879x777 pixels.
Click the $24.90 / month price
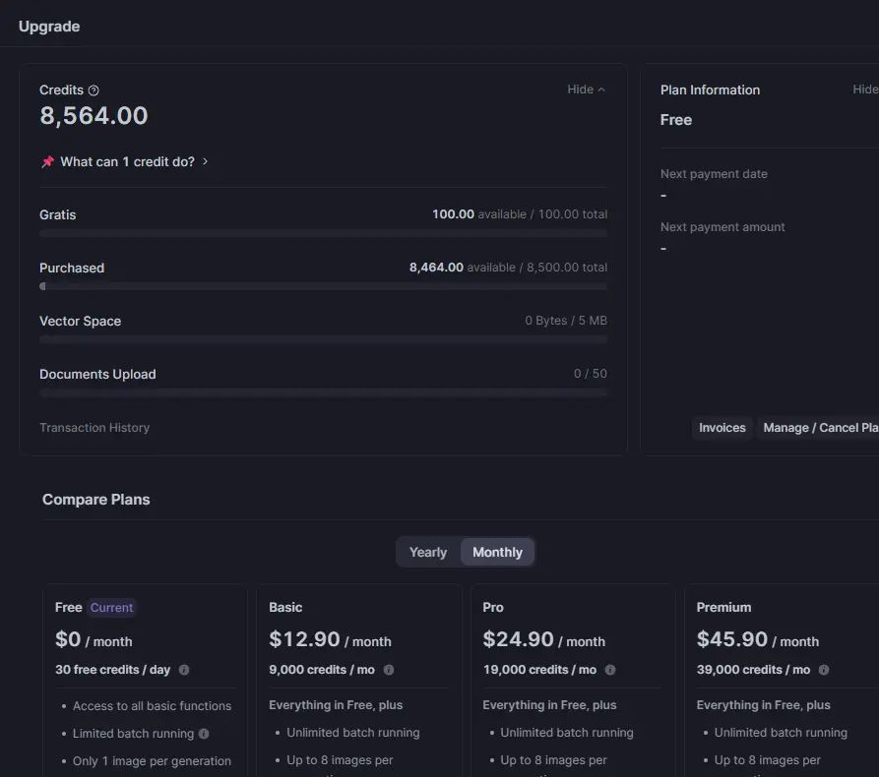pyautogui.click(x=543, y=639)
